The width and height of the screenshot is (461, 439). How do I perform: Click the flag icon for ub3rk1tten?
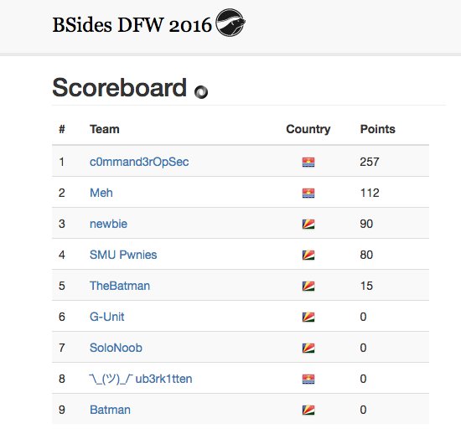pyautogui.click(x=308, y=379)
